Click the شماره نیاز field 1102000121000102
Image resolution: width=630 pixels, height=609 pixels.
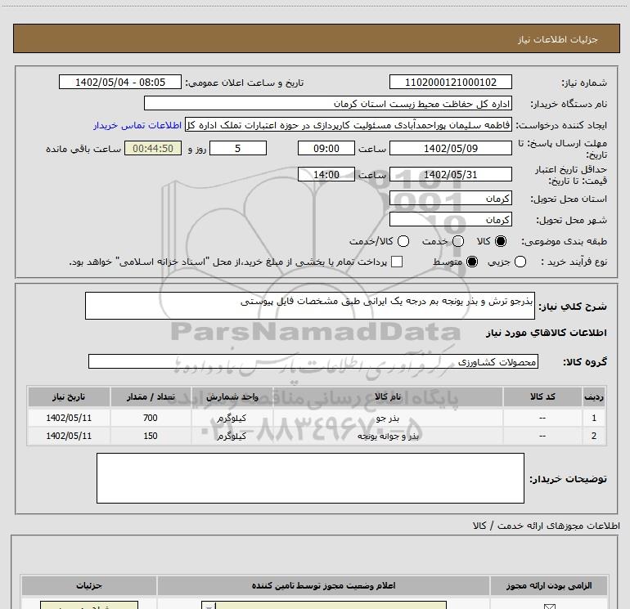coord(450,82)
